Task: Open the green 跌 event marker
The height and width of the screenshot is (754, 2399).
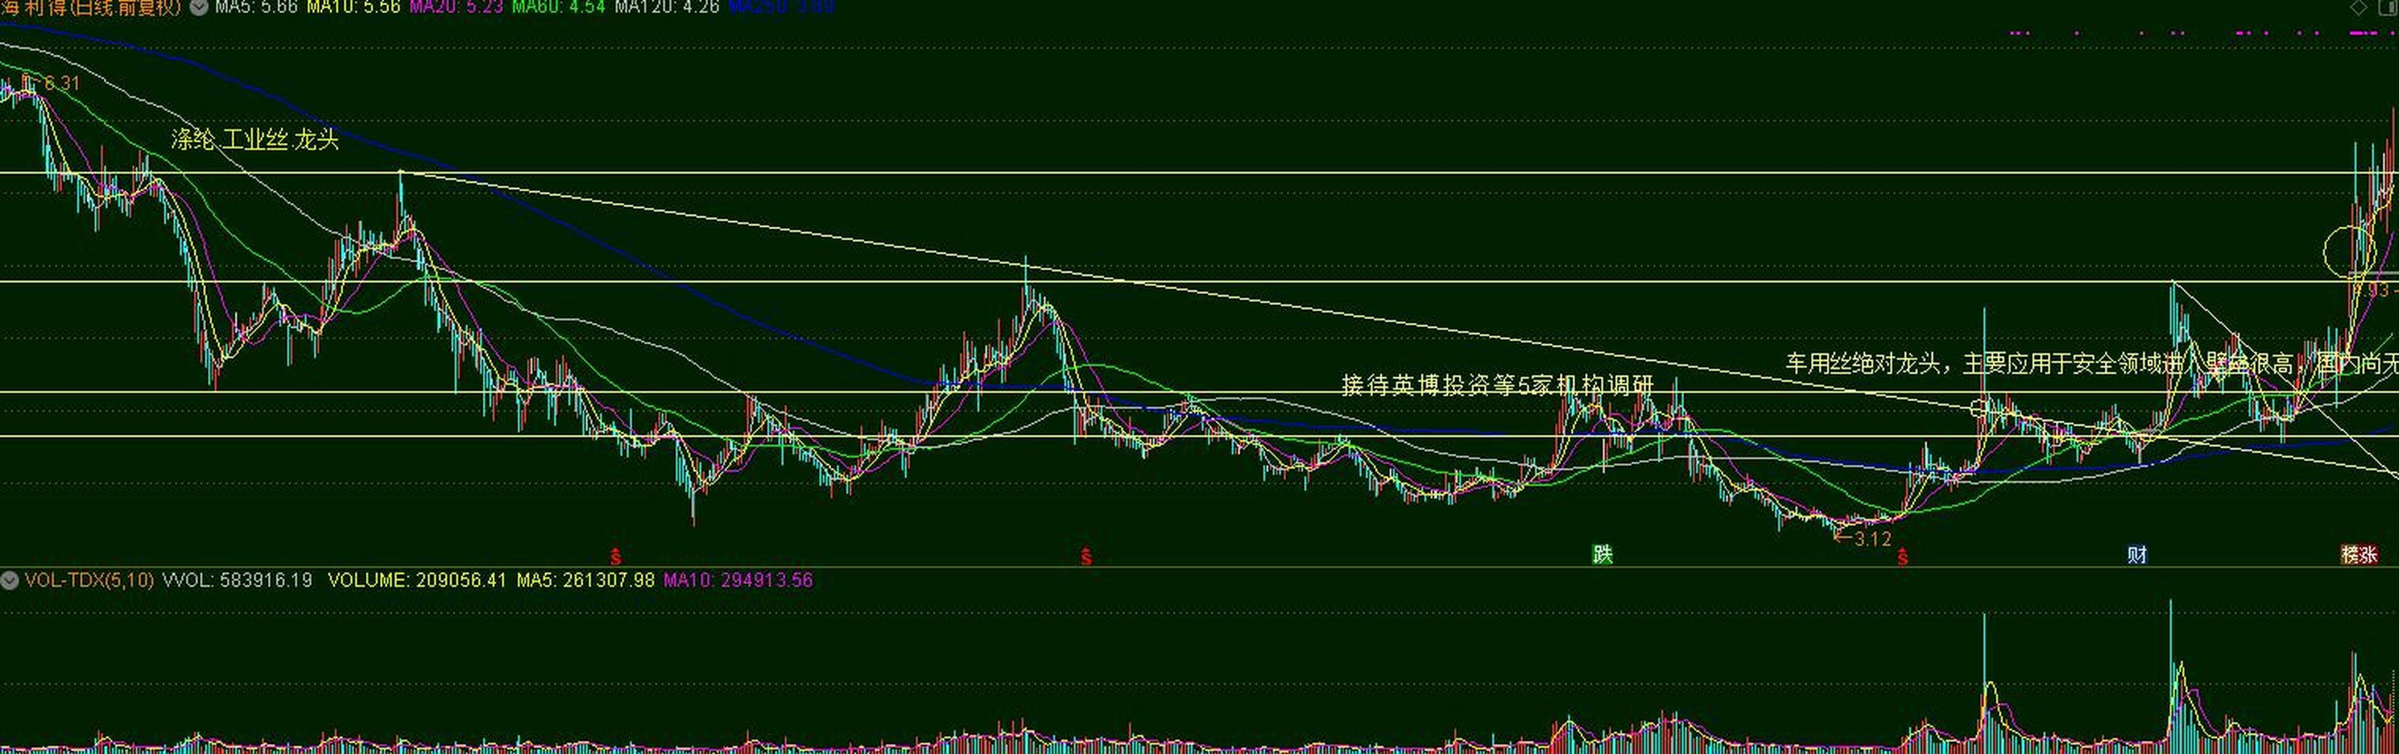Action: coord(1602,555)
